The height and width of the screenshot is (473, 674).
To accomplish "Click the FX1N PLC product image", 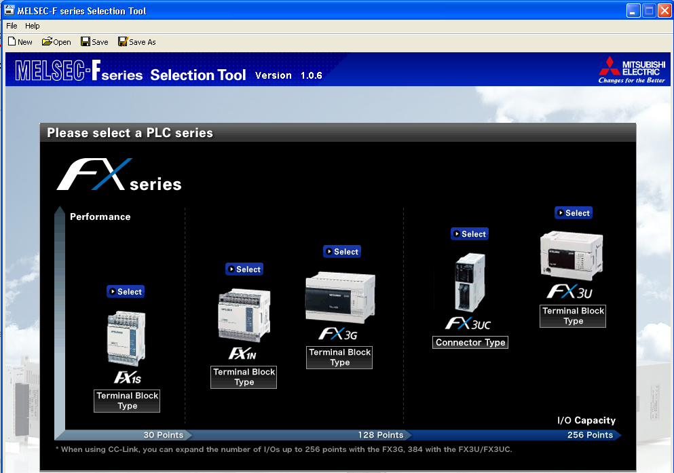I will (x=244, y=316).
